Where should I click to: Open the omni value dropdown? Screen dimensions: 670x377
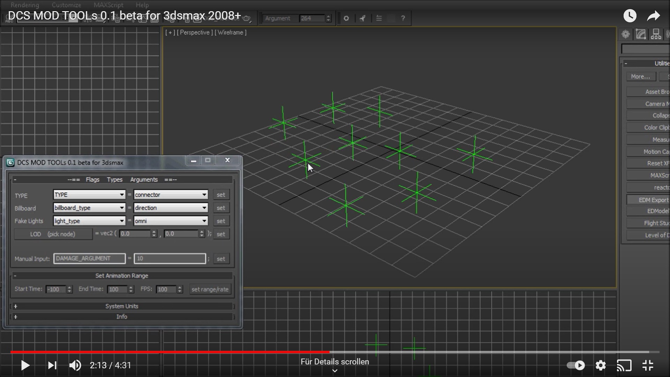tap(171, 221)
